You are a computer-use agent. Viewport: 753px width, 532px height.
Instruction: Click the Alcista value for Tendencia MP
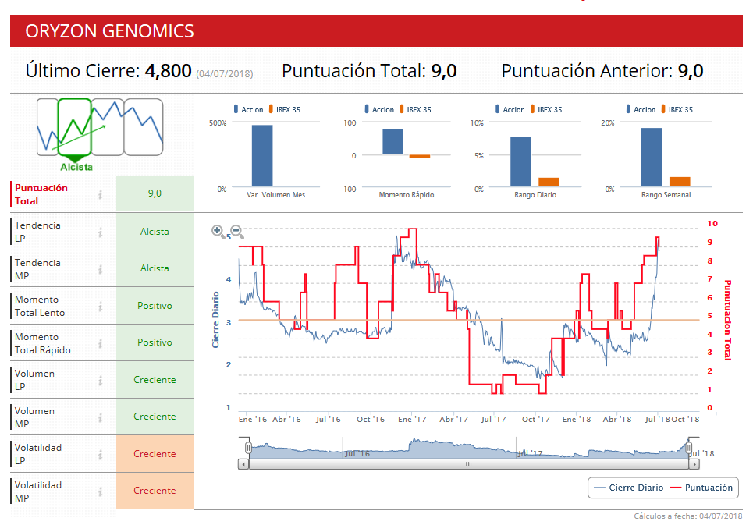tap(155, 269)
